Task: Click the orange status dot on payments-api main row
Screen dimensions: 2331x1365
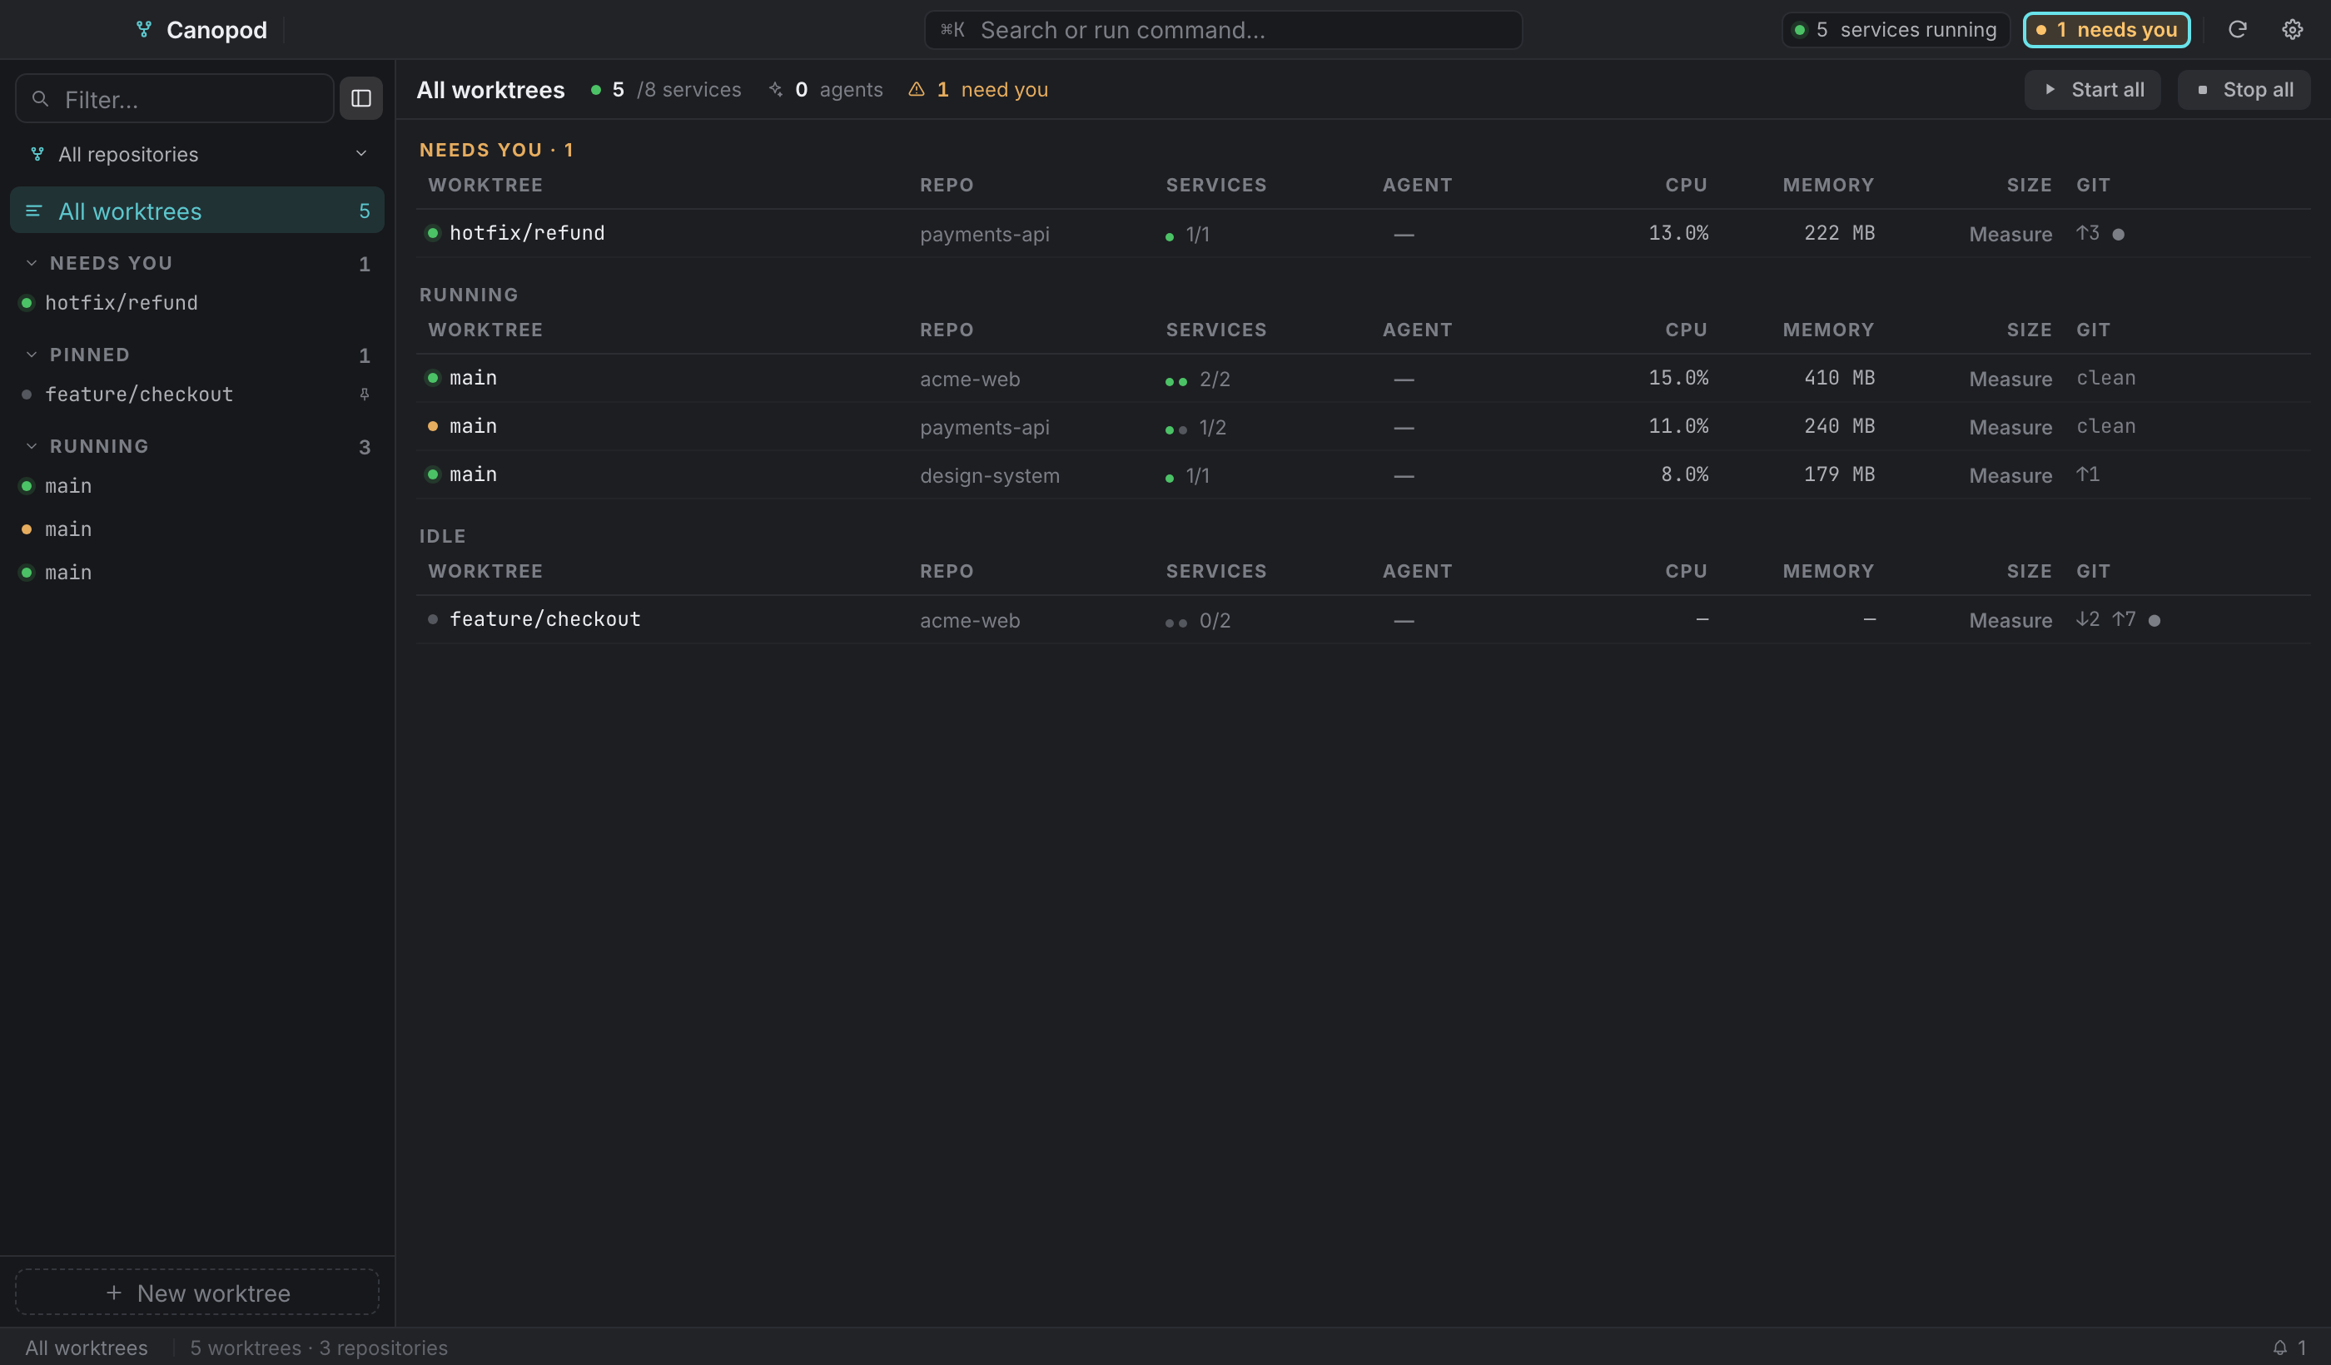Action: click(432, 426)
